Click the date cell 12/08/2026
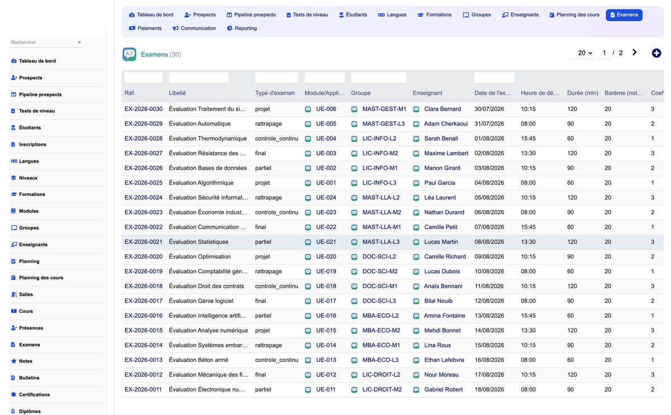Image resolution: width=671 pixels, height=415 pixels. click(489, 301)
